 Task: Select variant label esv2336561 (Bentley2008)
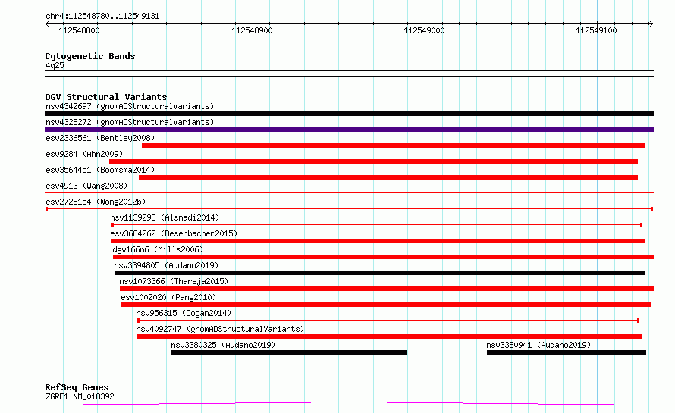click(100, 138)
